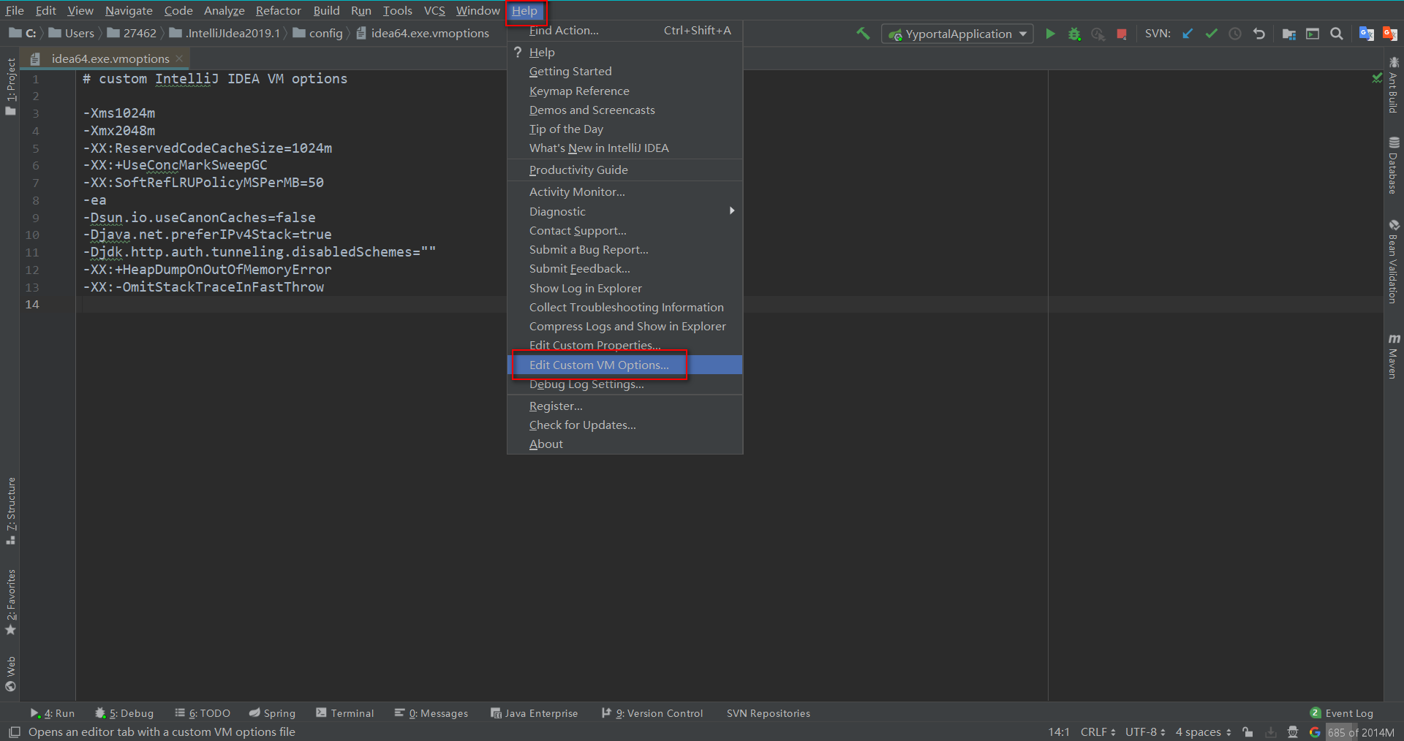Toggle the Favorites tool window
The width and height of the screenshot is (1404, 741).
10,602
